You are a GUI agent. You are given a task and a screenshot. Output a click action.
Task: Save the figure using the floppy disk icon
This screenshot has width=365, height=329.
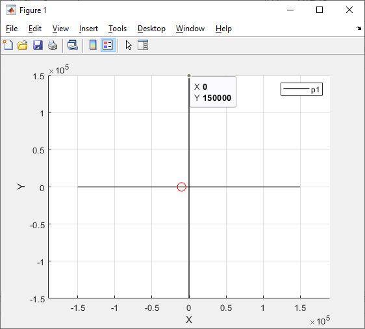(38, 45)
